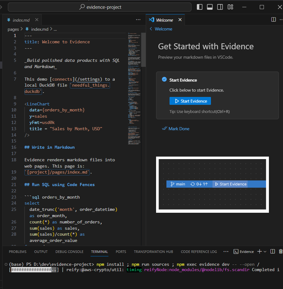This screenshot has width=283, height=289.
Task: Create a new terminal with plus icon
Action: (259, 251)
